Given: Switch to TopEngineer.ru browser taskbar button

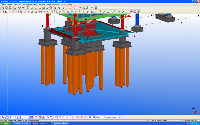Looking at the screenshot, I should [x=60, y=123].
